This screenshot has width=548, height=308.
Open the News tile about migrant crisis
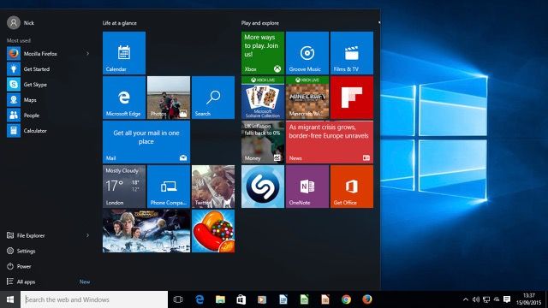(329, 142)
